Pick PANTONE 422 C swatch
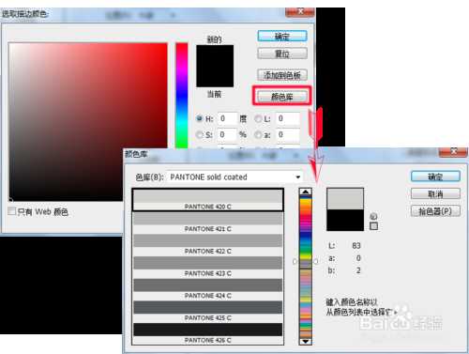 208,244
